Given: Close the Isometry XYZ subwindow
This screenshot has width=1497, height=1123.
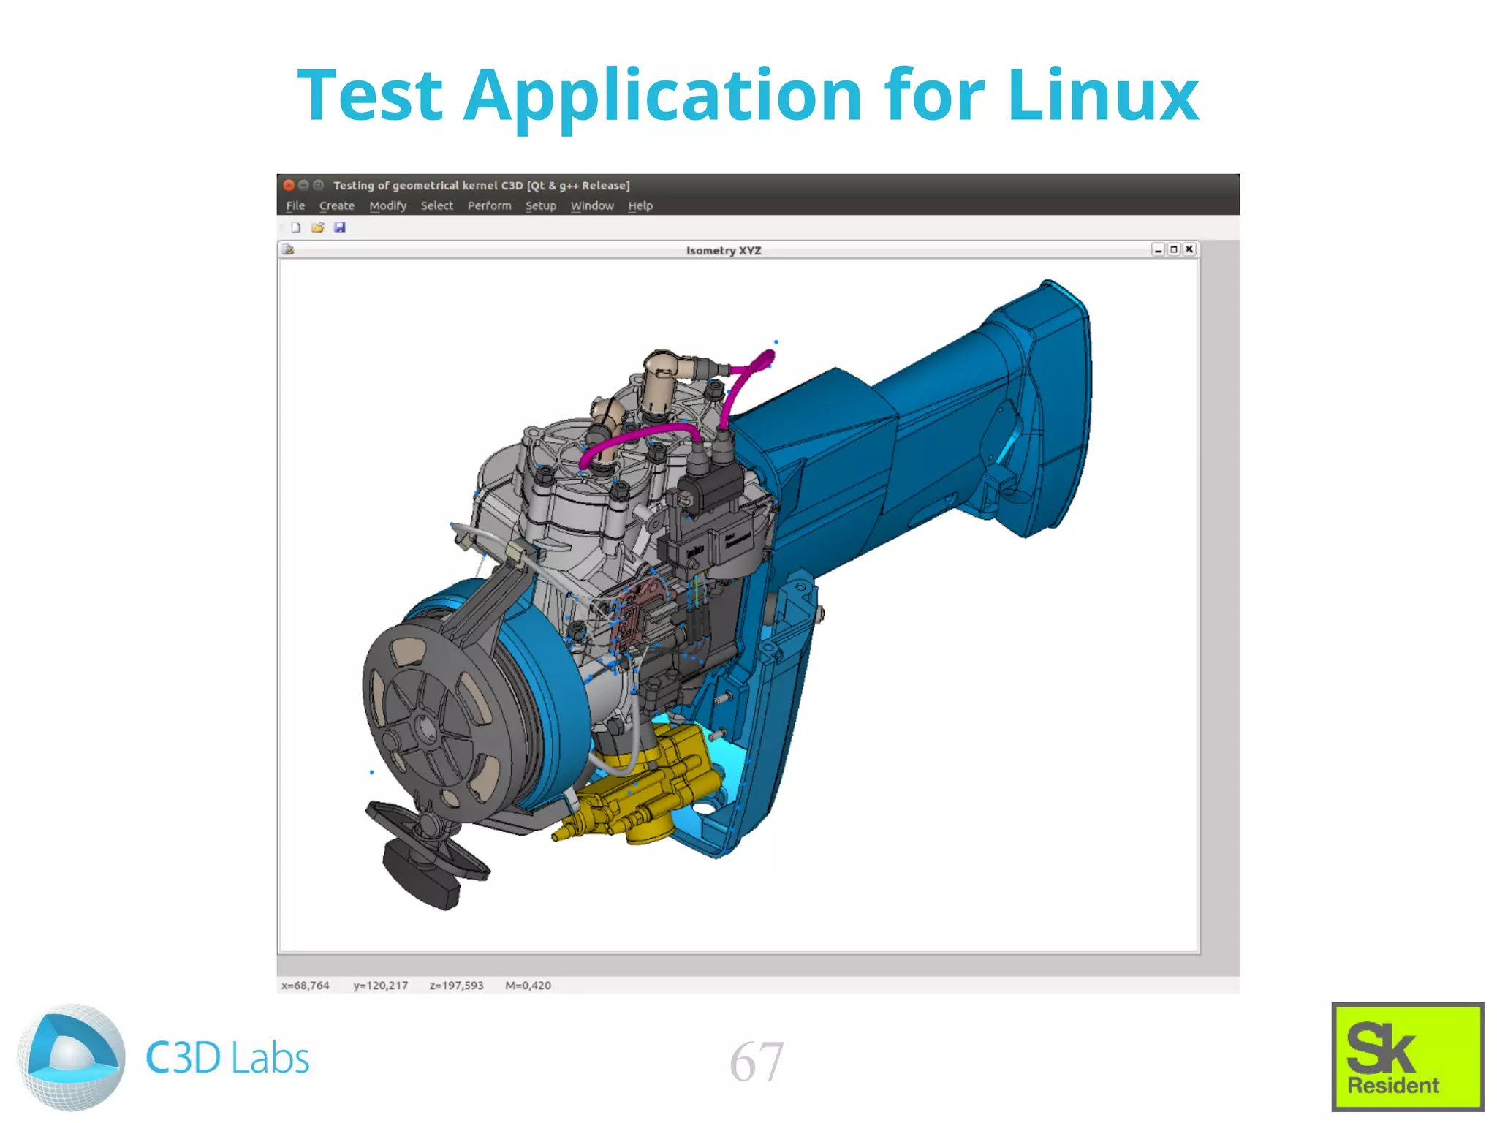Looking at the screenshot, I should (1189, 250).
